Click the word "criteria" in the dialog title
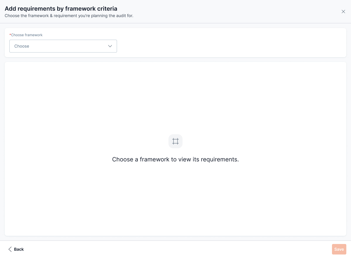Image resolution: width=351 pixels, height=258 pixels. (107, 9)
